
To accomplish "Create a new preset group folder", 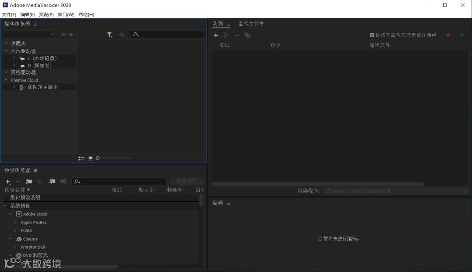I will 29,181.
